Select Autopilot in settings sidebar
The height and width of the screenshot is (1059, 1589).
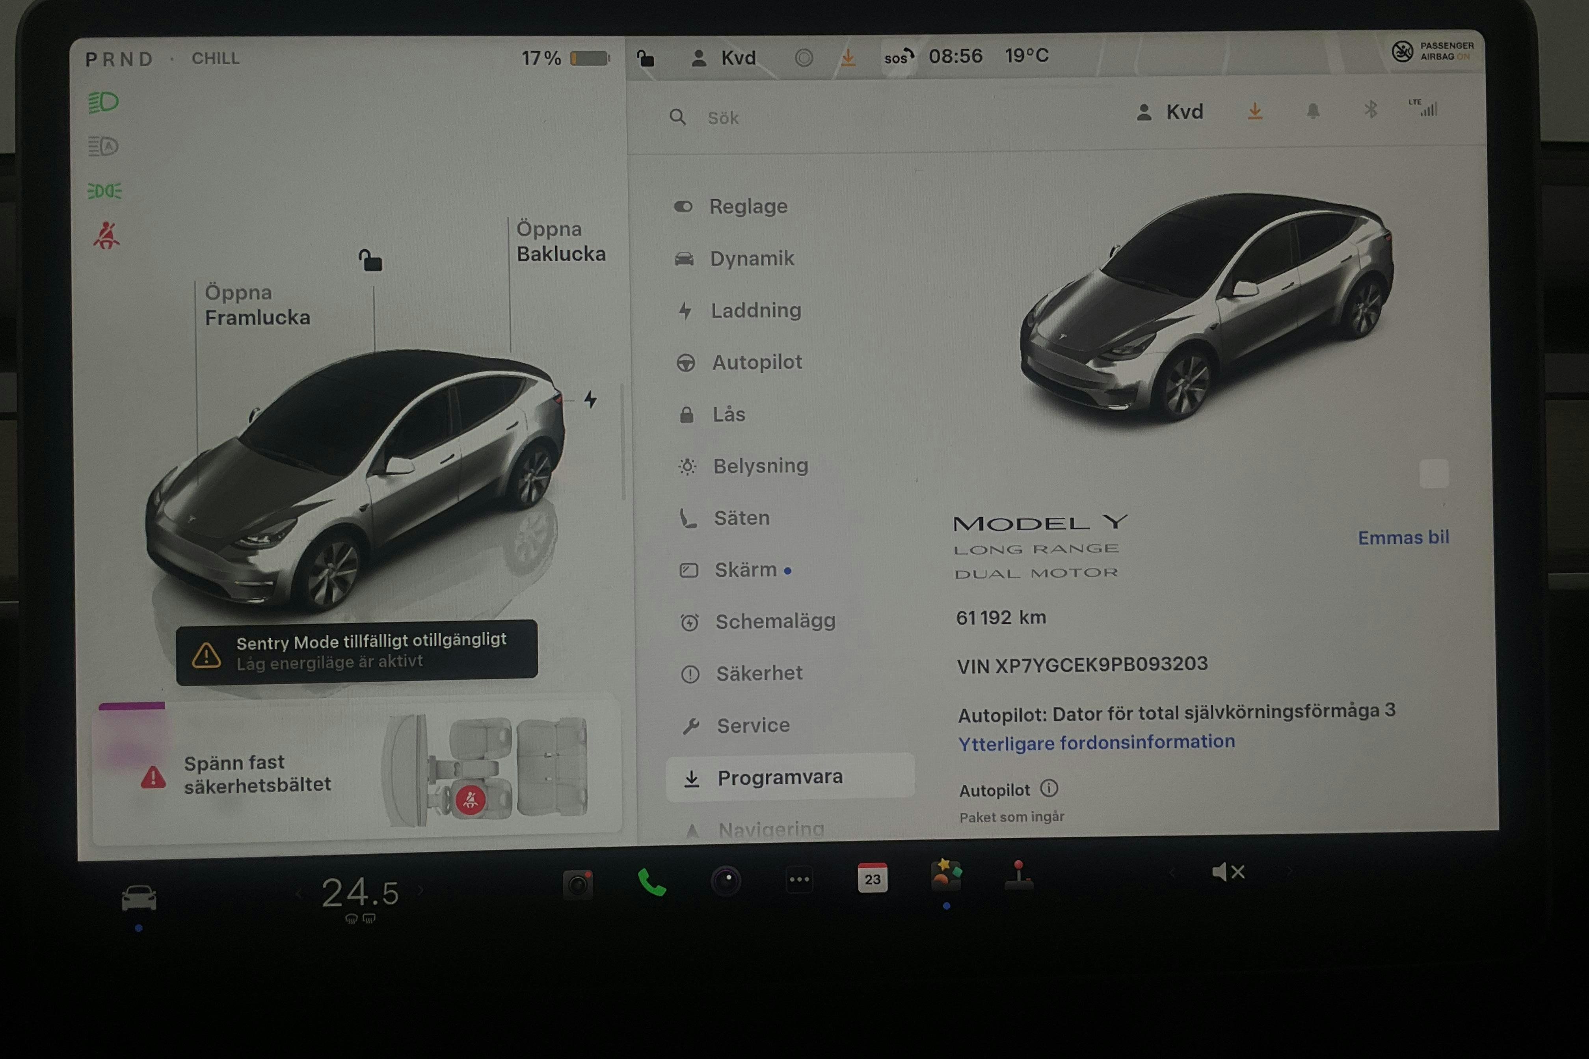(x=756, y=362)
